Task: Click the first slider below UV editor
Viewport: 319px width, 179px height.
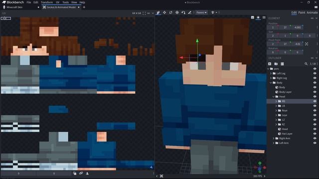Action: [18, 174]
